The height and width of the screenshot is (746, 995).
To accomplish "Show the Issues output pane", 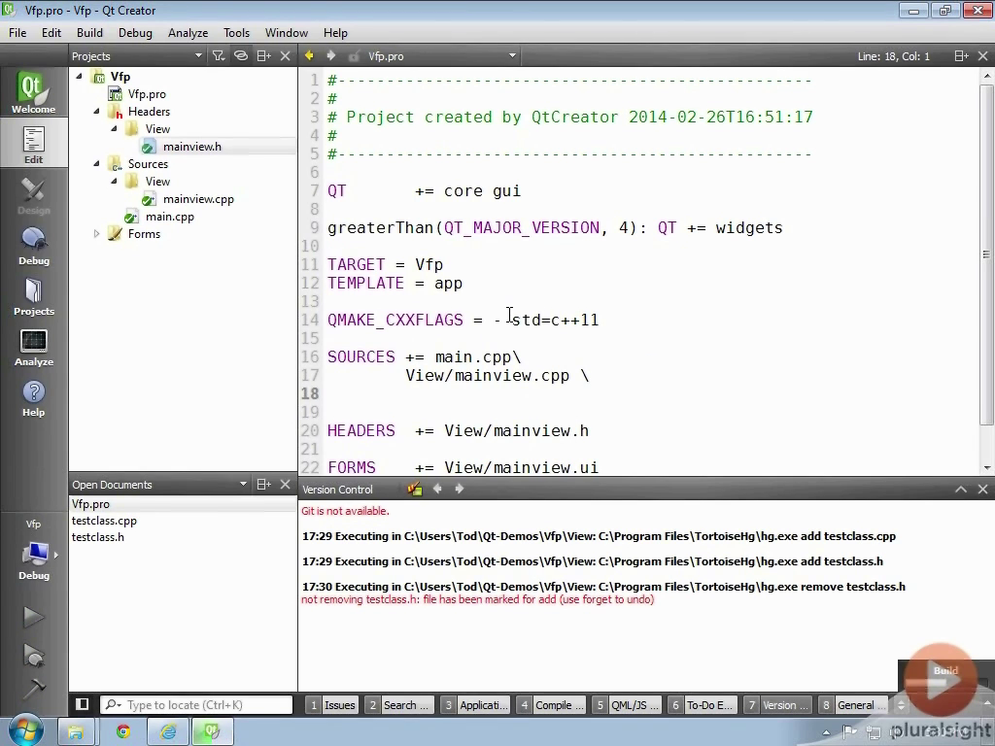I will click(x=332, y=705).
